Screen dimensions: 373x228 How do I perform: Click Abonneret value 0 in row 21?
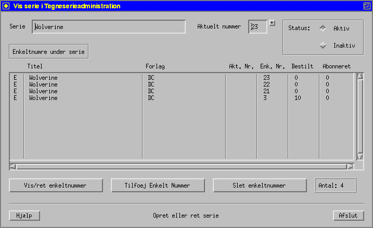(x=327, y=91)
